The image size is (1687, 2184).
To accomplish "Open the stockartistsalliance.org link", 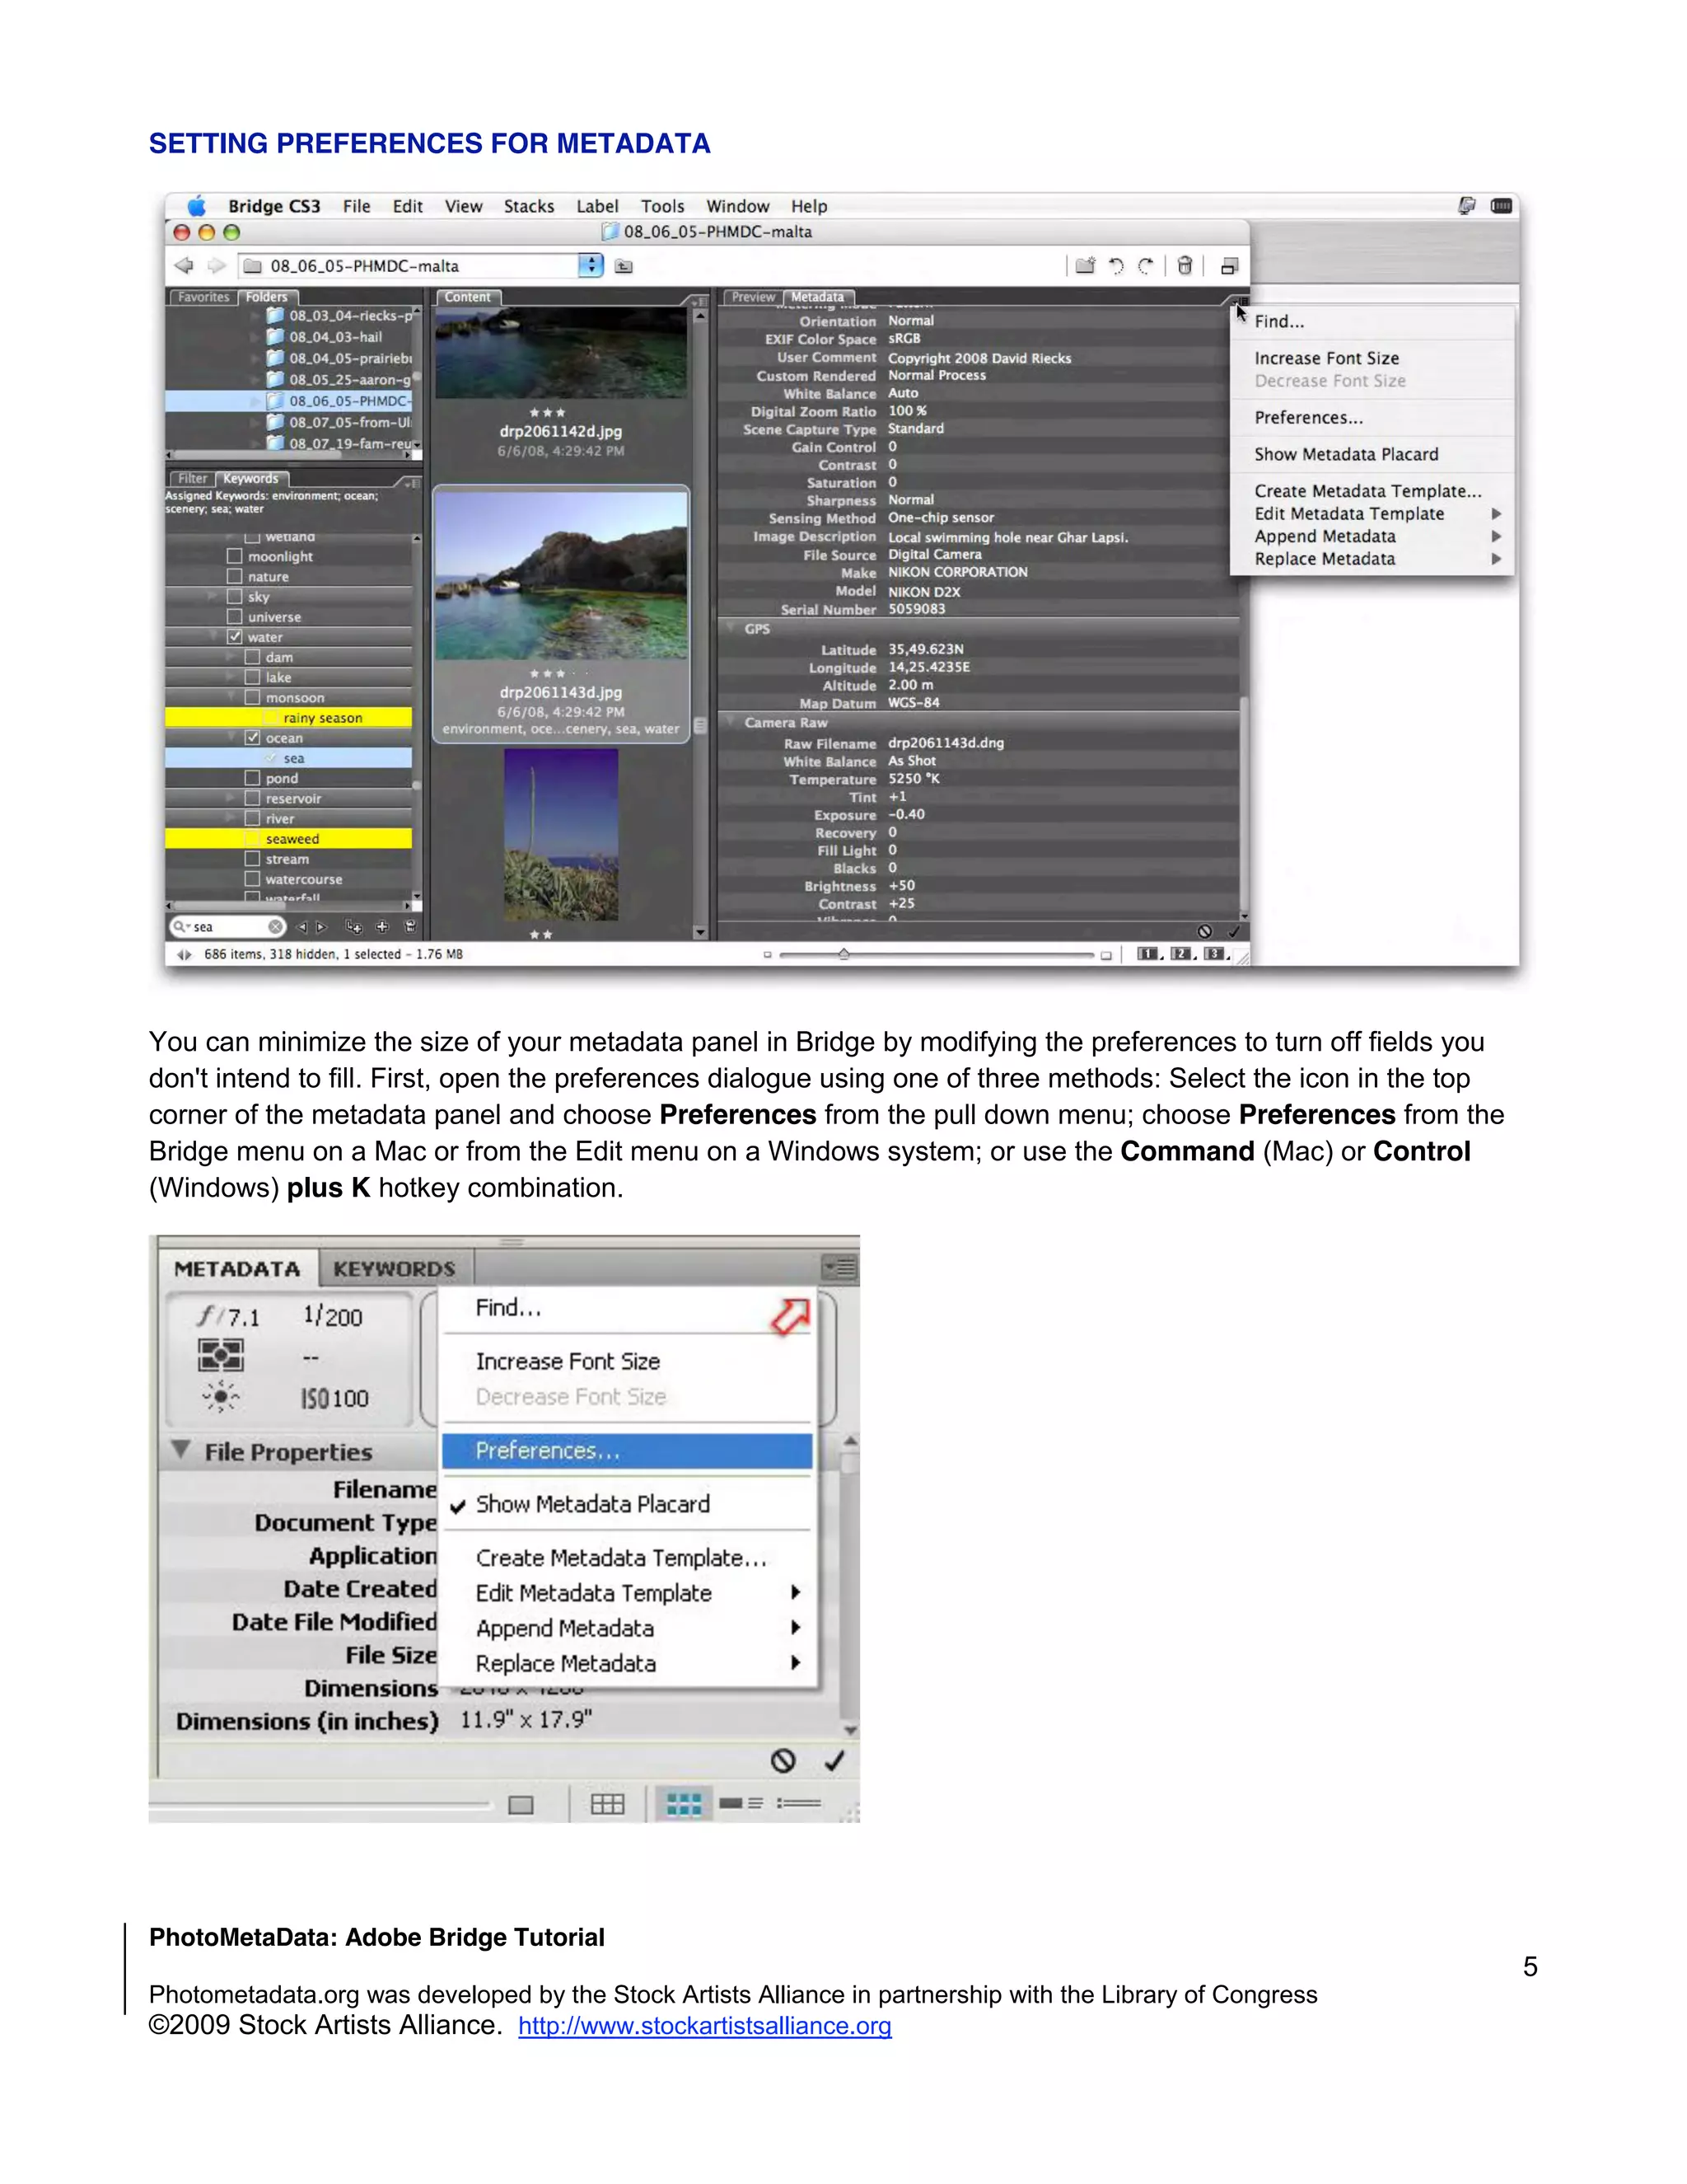I will 704,2026.
